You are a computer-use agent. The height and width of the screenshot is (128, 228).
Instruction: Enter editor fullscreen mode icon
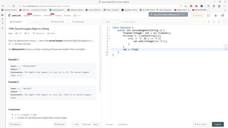coord(224,22)
